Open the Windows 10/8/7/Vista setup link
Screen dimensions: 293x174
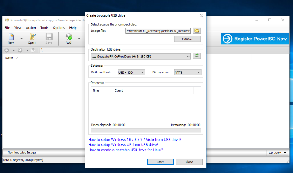pos(135,140)
